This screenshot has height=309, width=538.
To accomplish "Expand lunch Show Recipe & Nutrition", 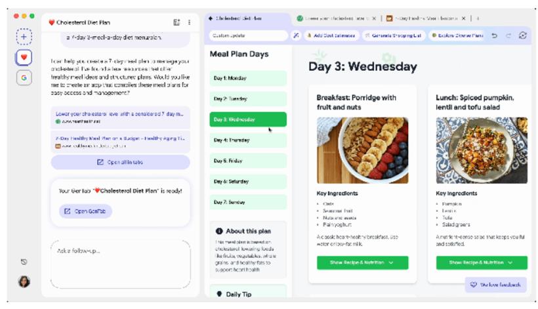I will [482, 262].
